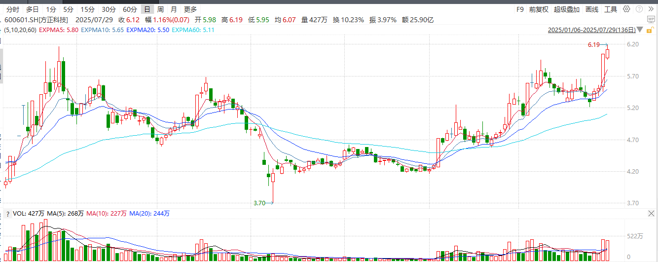Click the 522万 volume axis label
Image resolution: width=658 pixels, height=262 pixels.
point(635,236)
